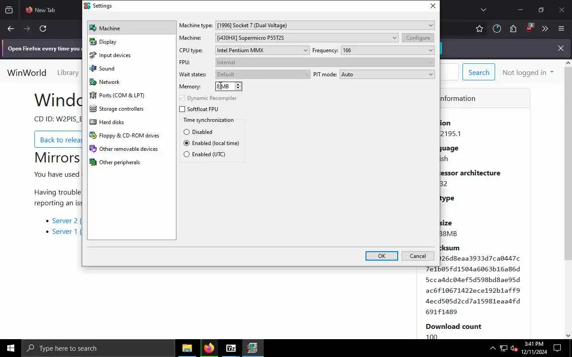Open the Firefox hamburger menu
This screenshot has height=357, width=572.
(x=561, y=29)
